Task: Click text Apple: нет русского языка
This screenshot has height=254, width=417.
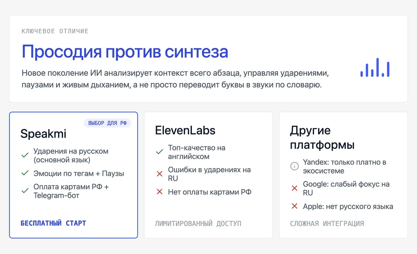Action: 348,206
